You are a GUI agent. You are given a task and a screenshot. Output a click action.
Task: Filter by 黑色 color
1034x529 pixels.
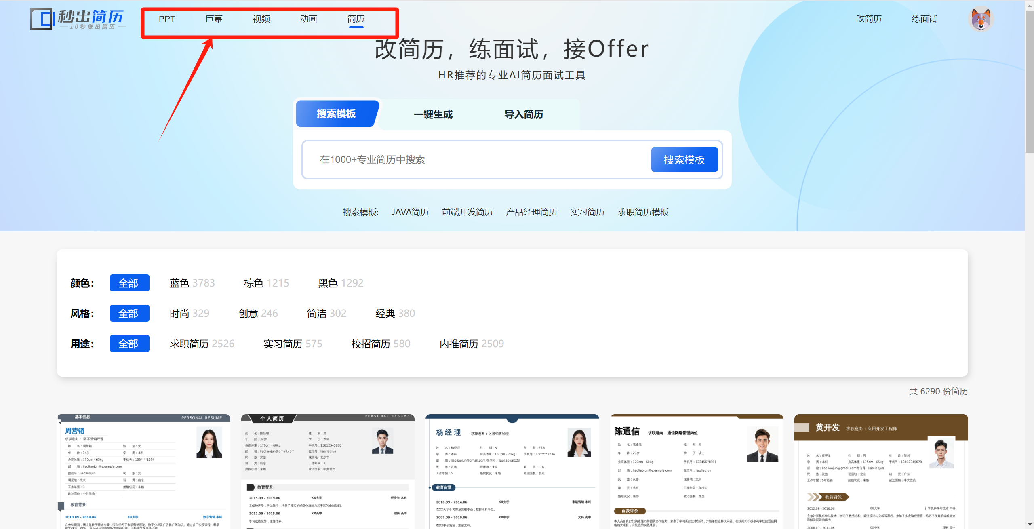click(x=341, y=283)
